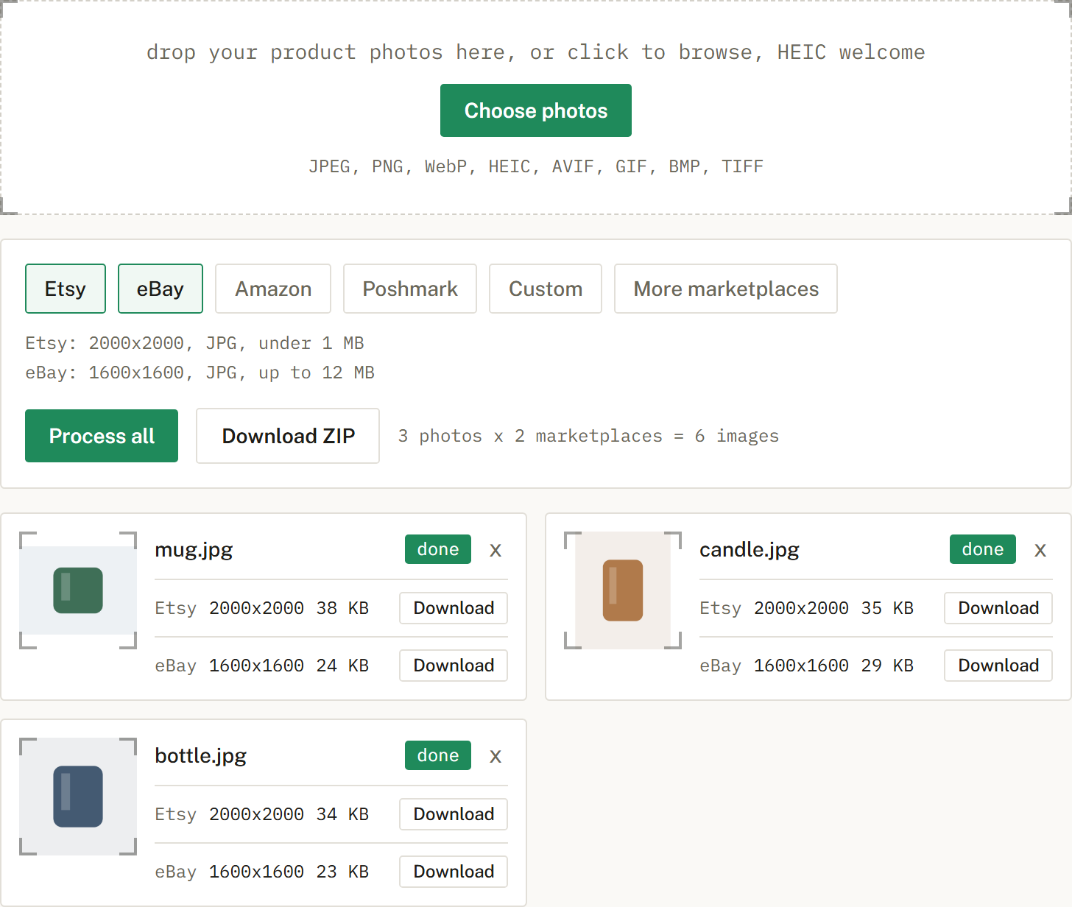
Task: Click candle.jpg Etsy 35 KB size
Action: click(x=887, y=608)
